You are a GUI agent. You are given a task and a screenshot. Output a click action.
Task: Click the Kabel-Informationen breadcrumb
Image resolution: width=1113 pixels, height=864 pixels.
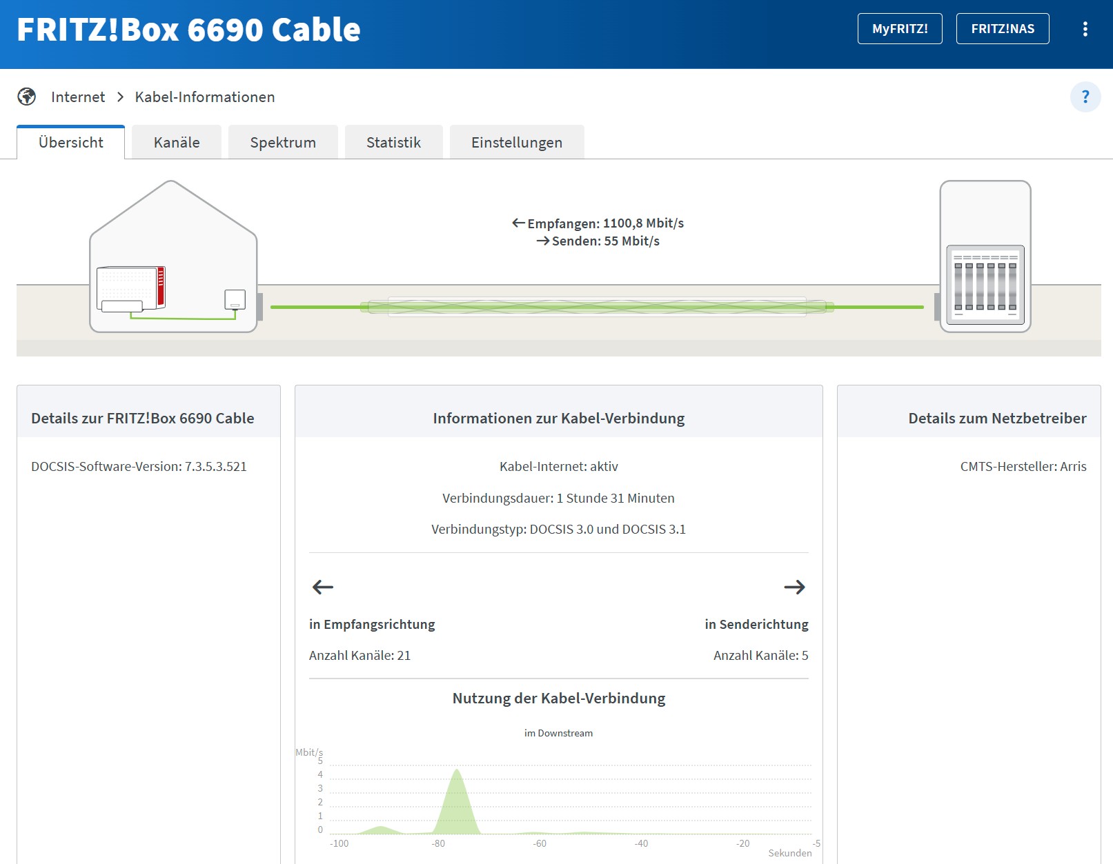205,97
